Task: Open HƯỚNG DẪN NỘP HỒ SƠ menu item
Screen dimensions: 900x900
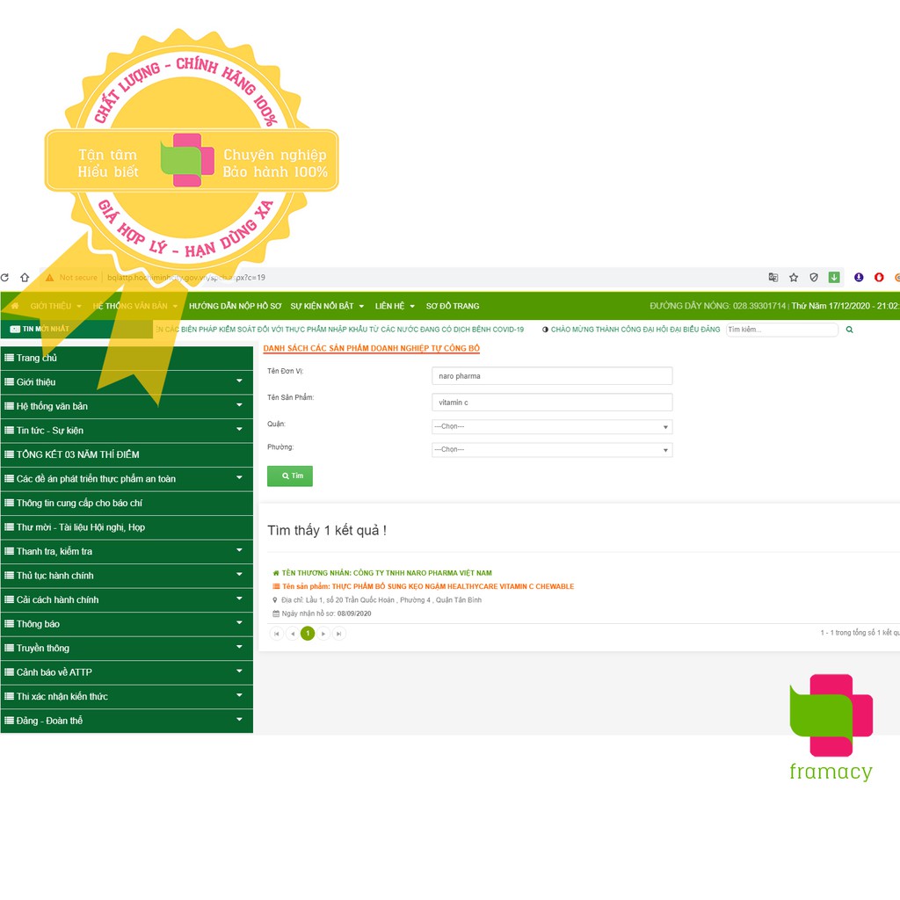Action: click(x=235, y=306)
